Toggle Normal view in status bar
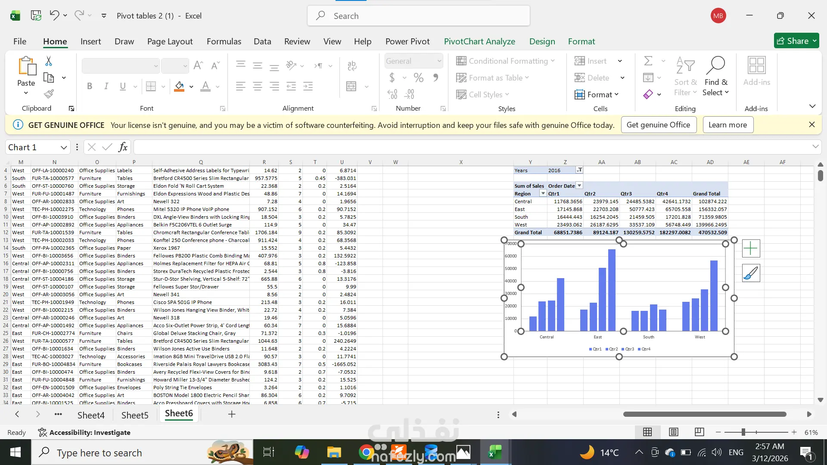The width and height of the screenshot is (827, 465). click(x=647, y=432)
